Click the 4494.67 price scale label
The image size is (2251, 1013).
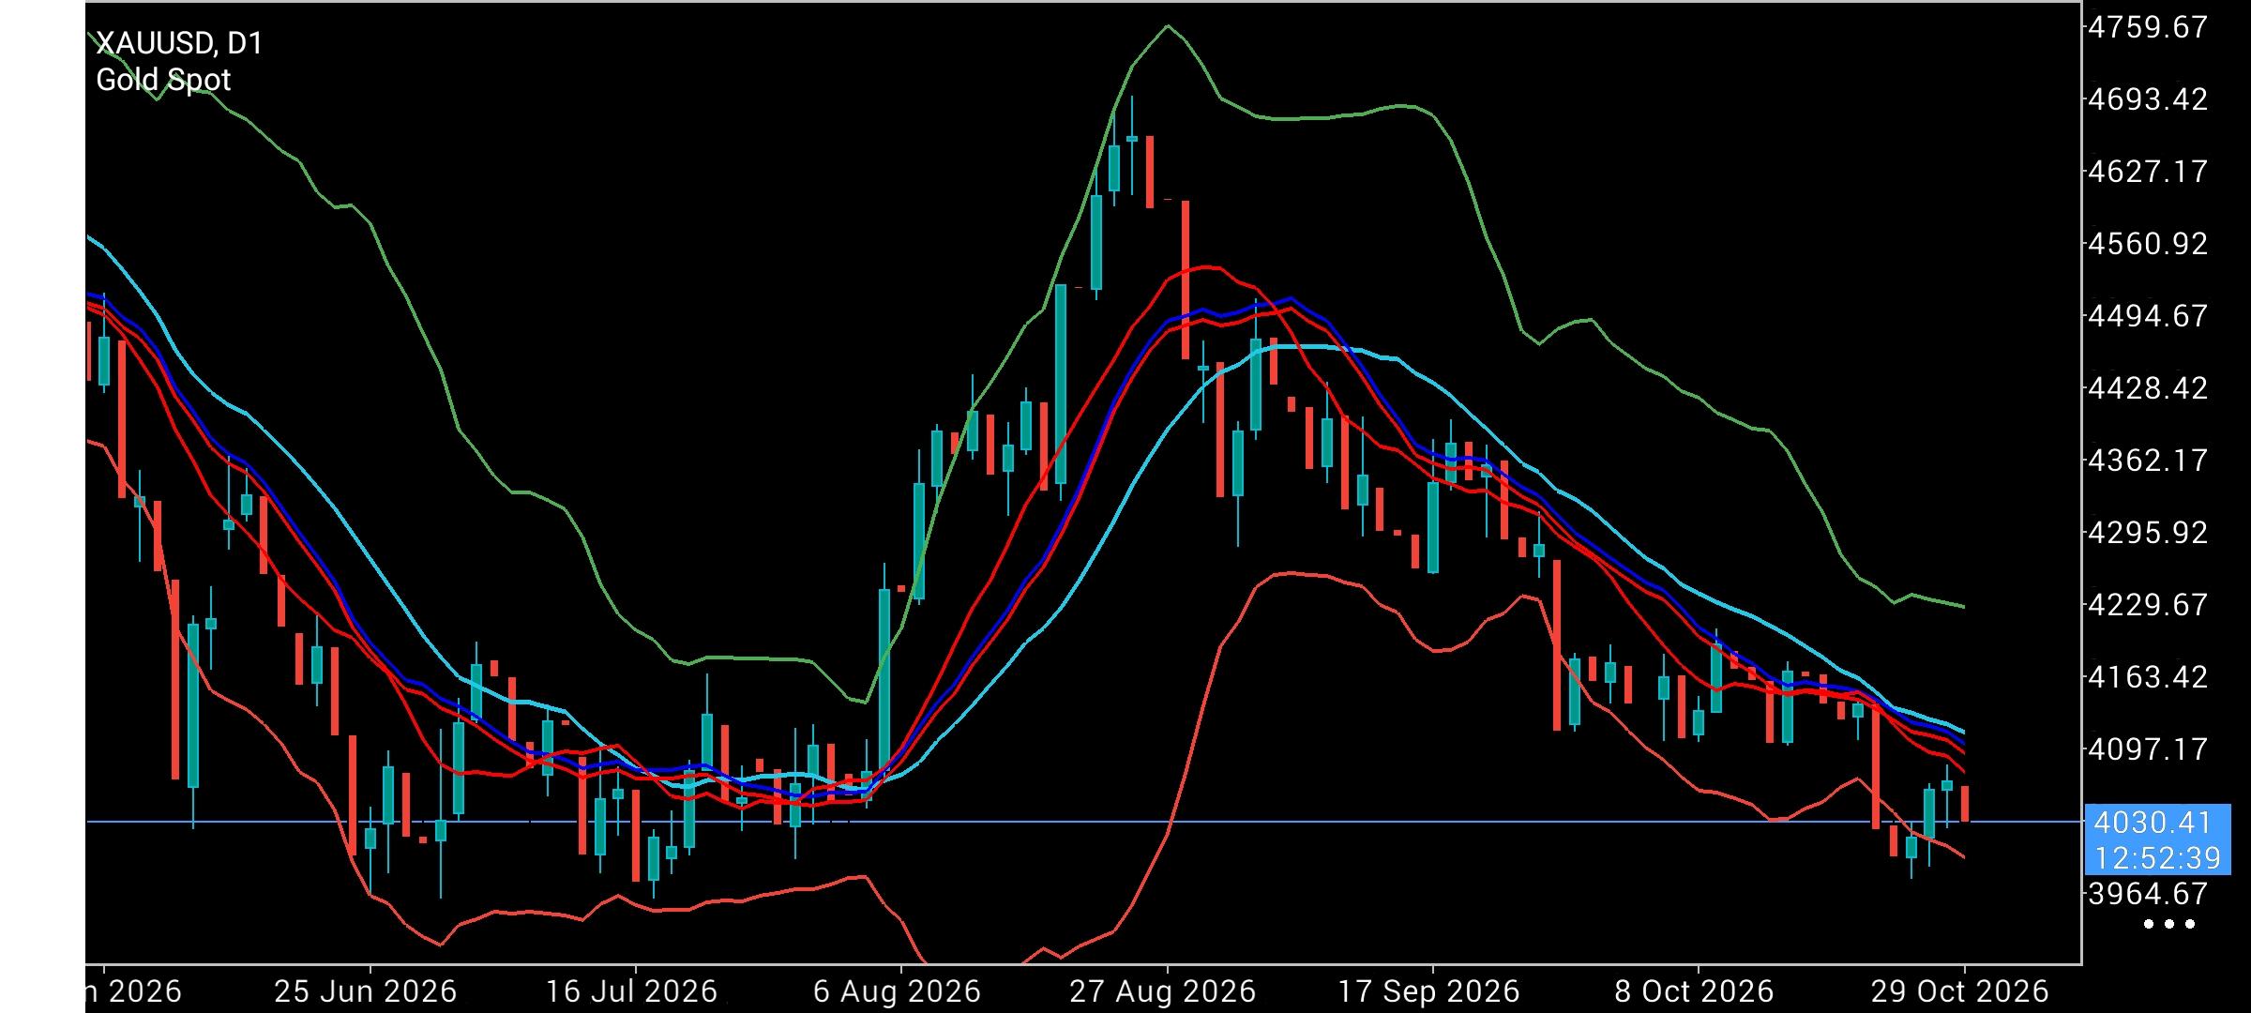click(x=2147, y=315)
